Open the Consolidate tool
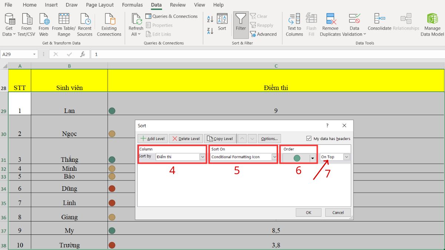Viewport: 445px width, 250px height. coord(379,24)
